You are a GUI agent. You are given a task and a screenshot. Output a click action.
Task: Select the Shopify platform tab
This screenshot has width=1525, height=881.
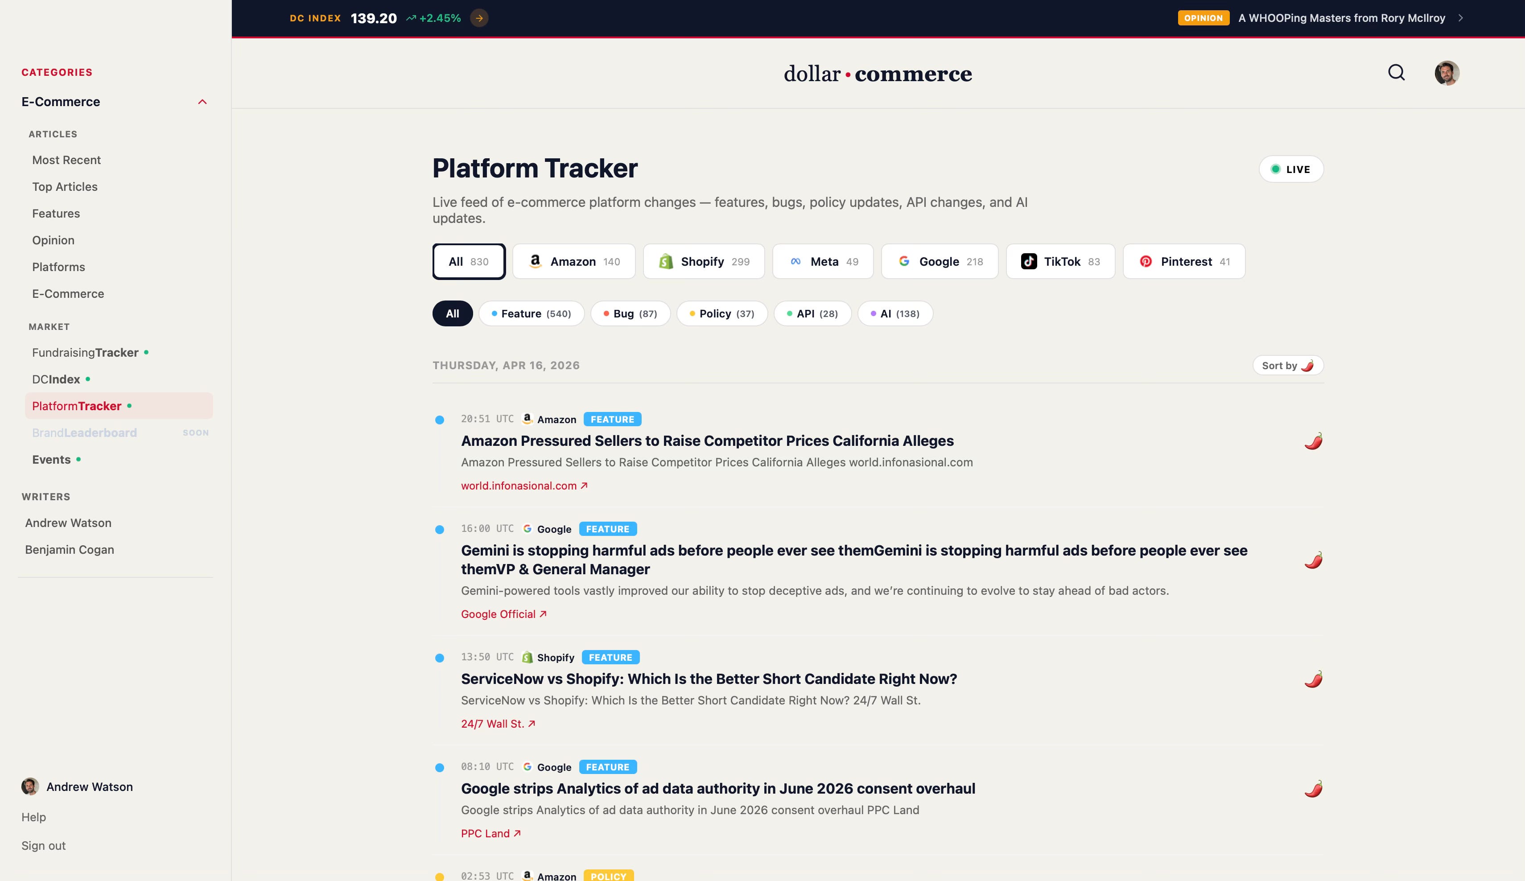tap(704, 261)
